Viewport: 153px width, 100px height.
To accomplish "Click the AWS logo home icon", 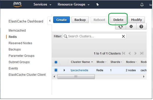I will tap(17, 4).
